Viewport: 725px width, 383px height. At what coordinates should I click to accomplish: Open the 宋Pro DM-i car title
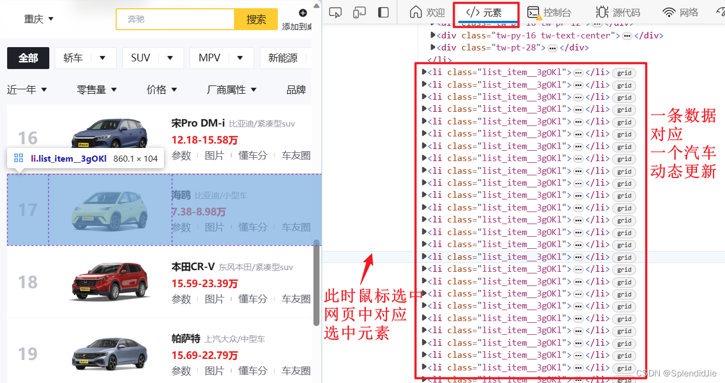click(198, 123)
